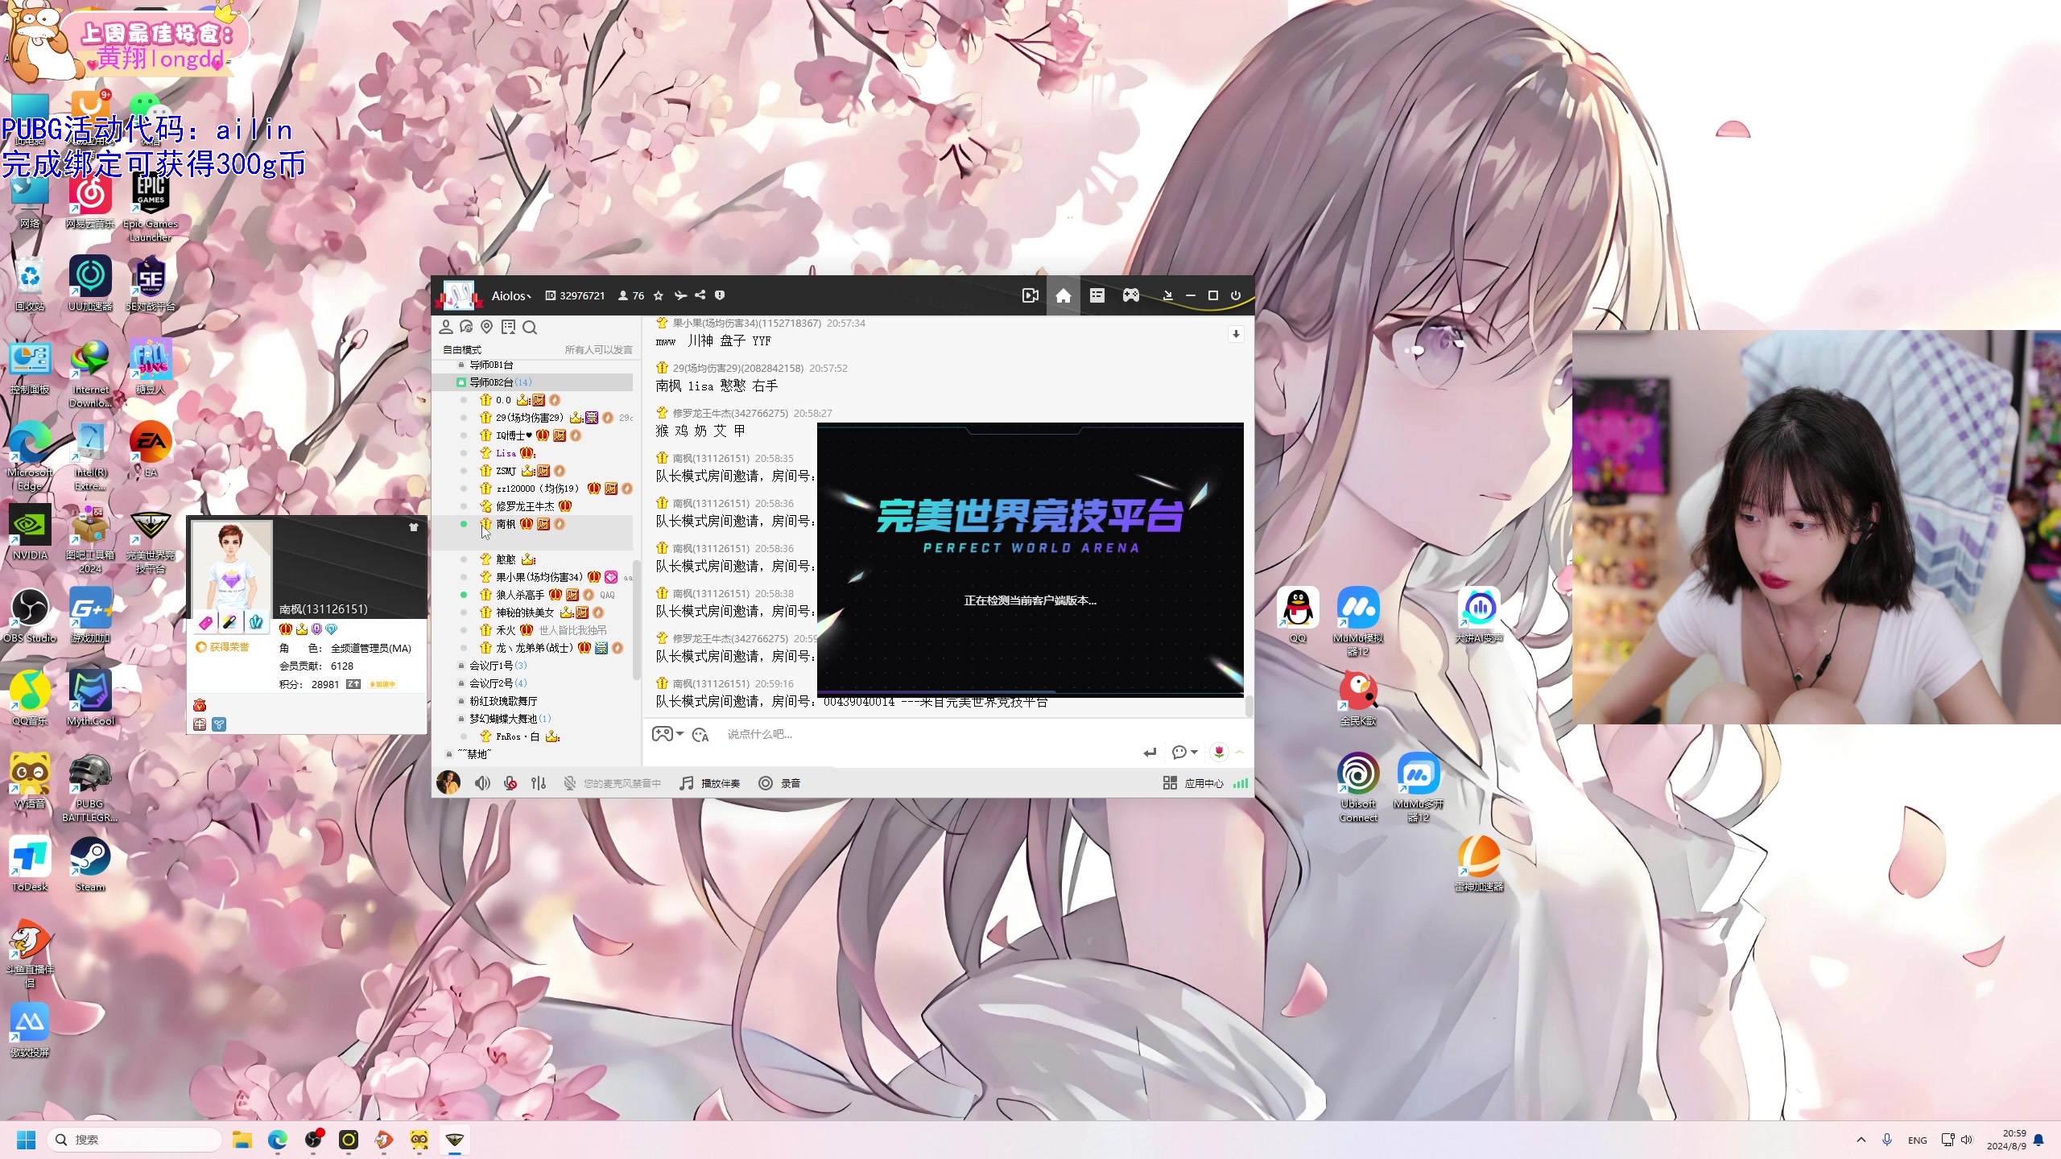Open the channel template list icon
Screen dimensions: 2061x1159
click(1097, 295)
